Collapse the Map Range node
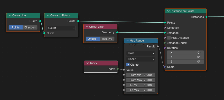The height and width of the screenshot is (100, 224). [x=127, y=41]
